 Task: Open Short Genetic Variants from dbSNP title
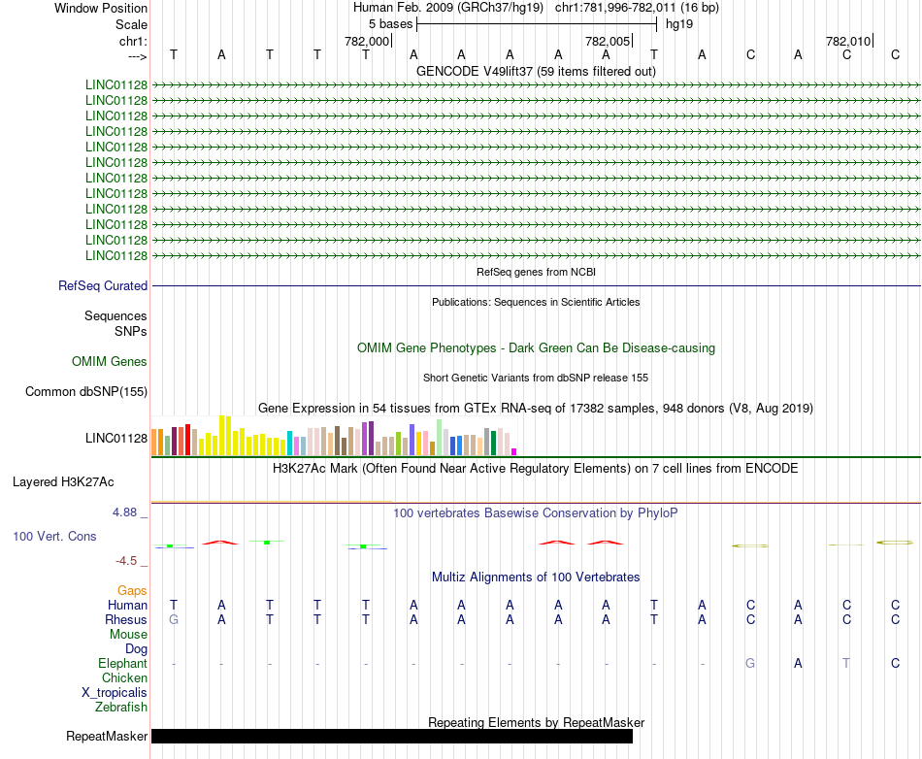click(x=536, y=378)
